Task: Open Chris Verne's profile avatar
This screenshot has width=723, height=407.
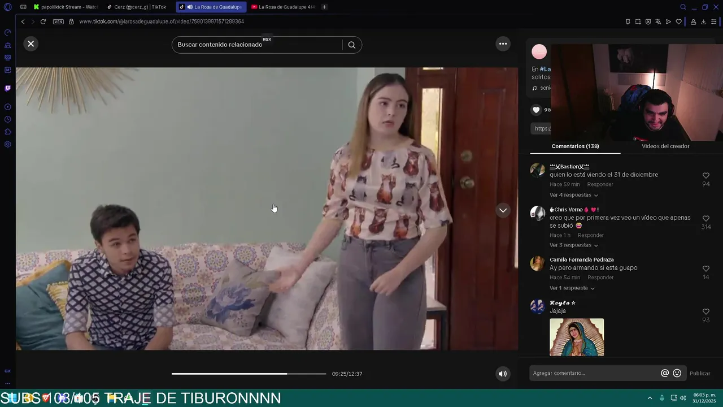Action: [538, 213]
